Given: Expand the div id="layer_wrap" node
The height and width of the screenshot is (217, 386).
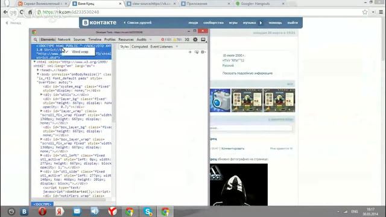Looking at the screenshot, I should (42, 111).
